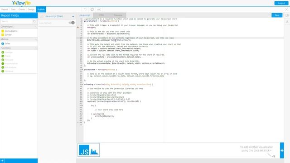Select the Sales metric field
The height and width of the screenshot is (163, 290).
coord(7,43)
